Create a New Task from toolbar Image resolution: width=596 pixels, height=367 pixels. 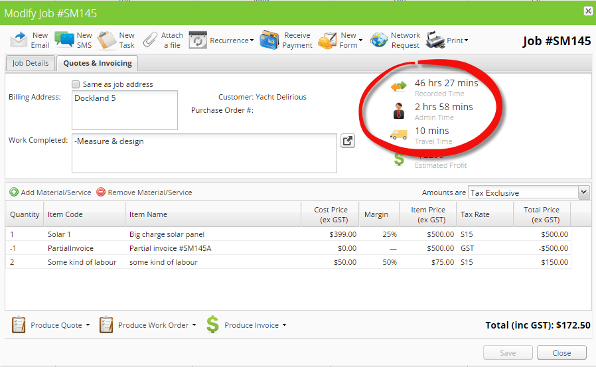(107, 40)
